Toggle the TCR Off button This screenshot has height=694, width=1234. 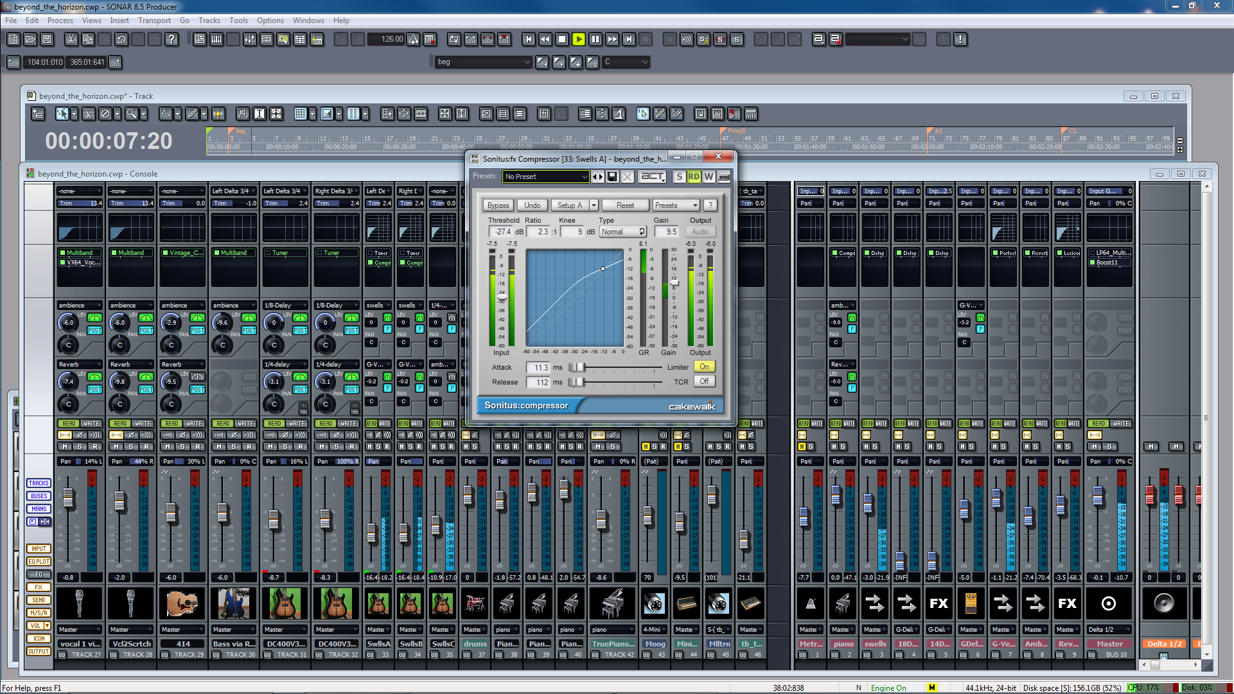[x=704, y=381]
